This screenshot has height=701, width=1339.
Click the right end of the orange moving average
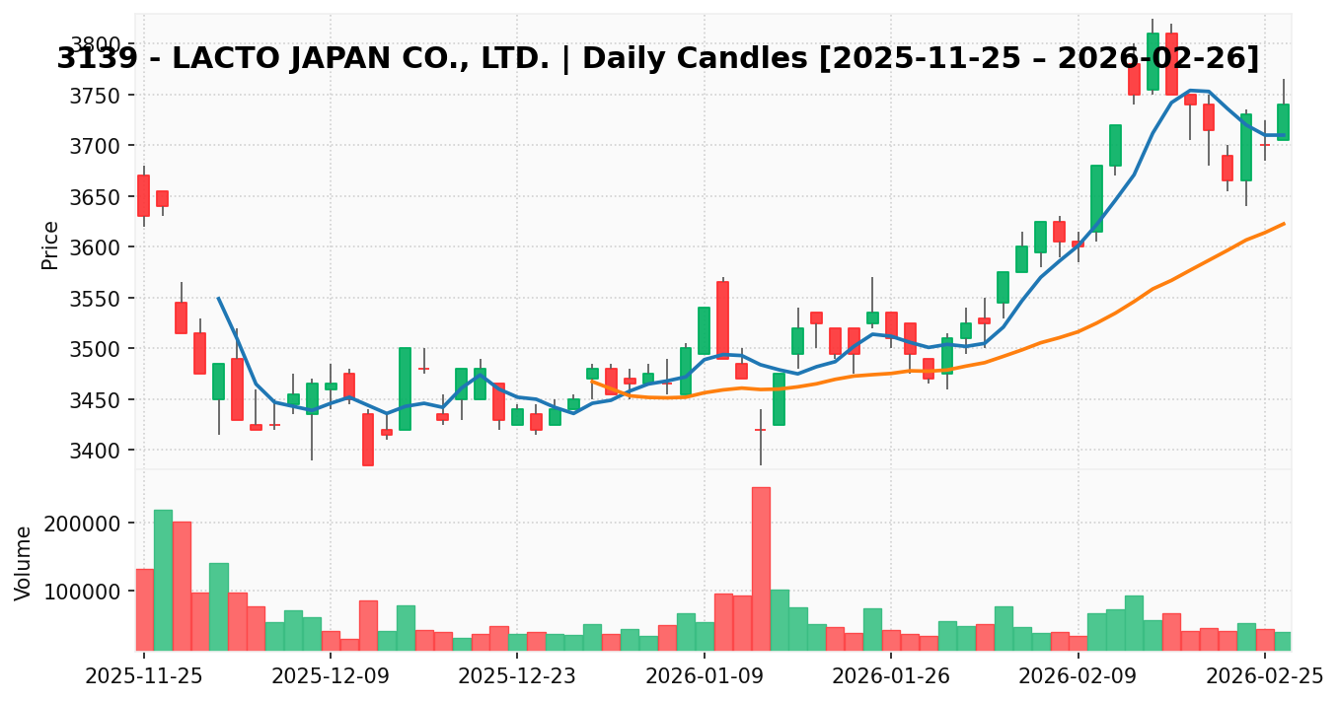[x=1284, y=224]
